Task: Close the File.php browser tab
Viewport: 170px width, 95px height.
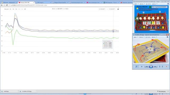Action: coord(34,2)
